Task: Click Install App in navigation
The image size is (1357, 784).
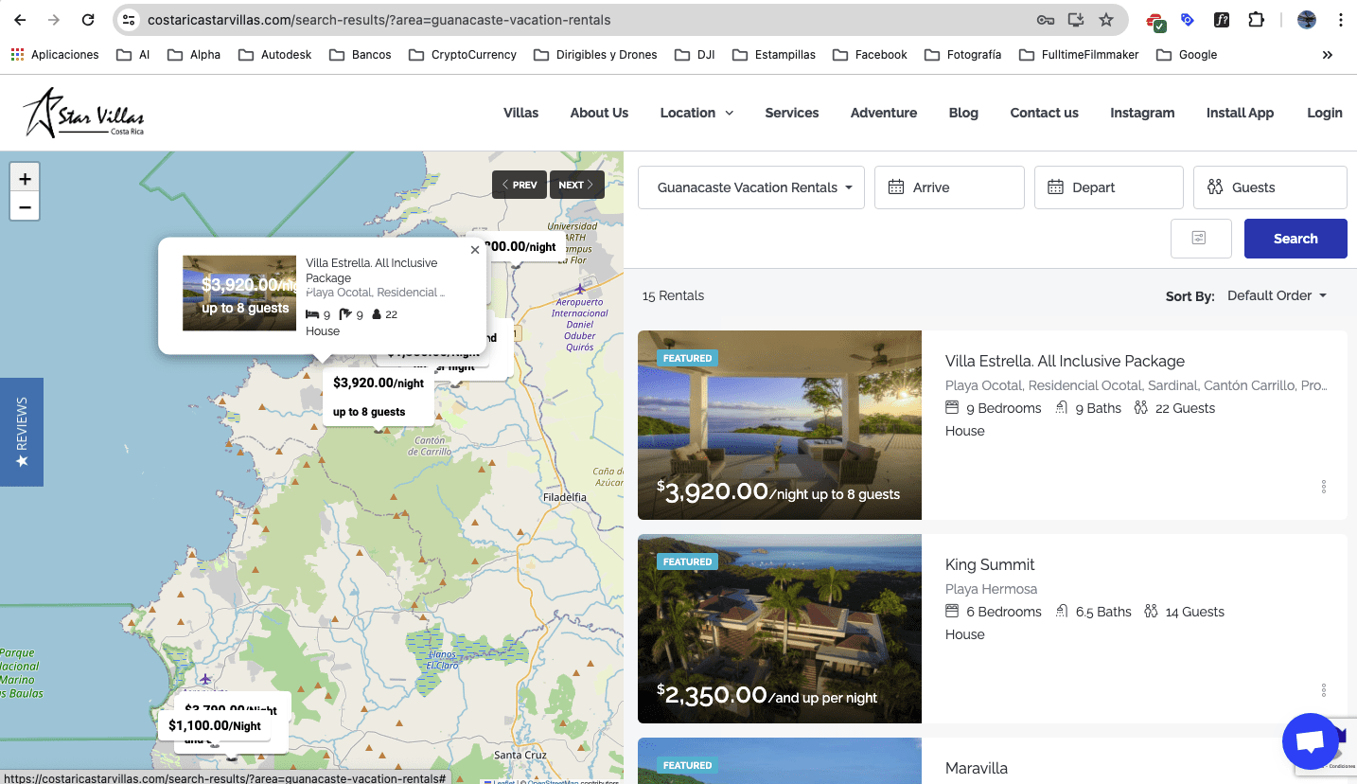Action: 1240,113
